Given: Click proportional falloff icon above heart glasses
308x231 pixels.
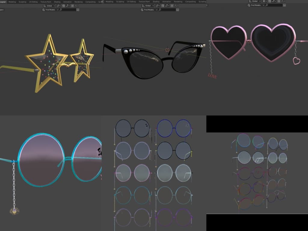Looking at the screenshot, I should (282, 1).
